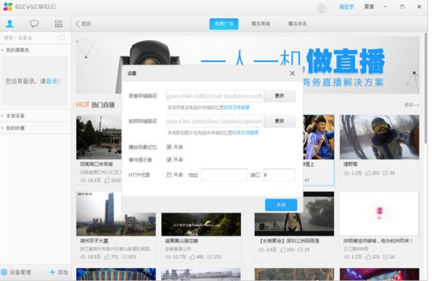Click comment icon 16 on 洪明甫 card
The image size is (432, 281).
pyautogui.click(x=386, y=257)
